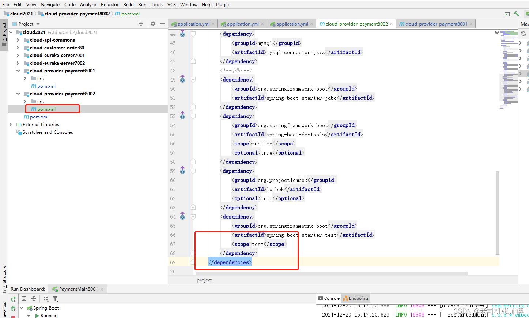
Task: Open the VCS menu
Action: pyautogui.click(x=171, y=4)
